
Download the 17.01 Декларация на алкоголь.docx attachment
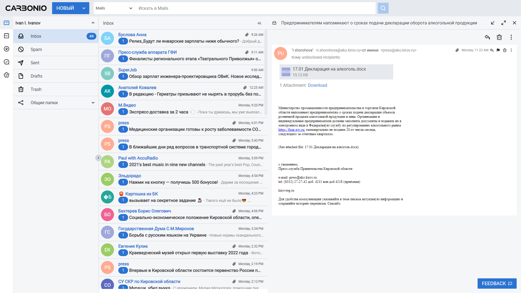317,85
